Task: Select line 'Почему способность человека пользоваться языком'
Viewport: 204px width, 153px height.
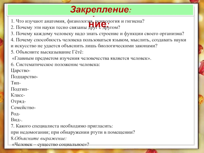Action: pos(98,40)
